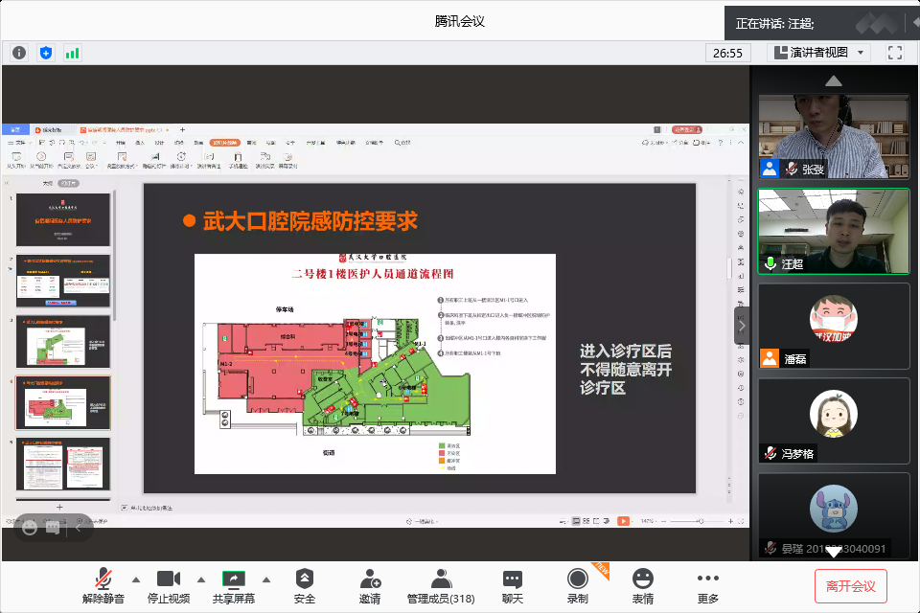Image resolution: width=920 pixels, height=613 pixels.
Task: Click the pptx document tab
Action: (124, 129)
